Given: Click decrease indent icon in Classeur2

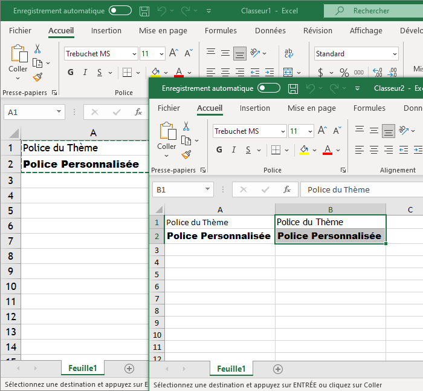Looking at the screenshot, I should 403,149.
